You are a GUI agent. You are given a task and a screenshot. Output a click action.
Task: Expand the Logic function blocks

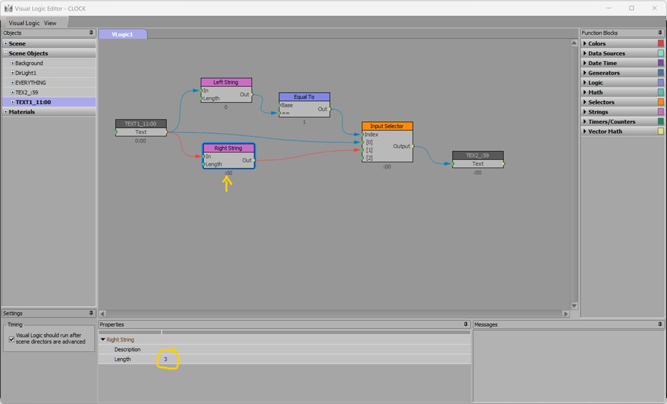tap(584, 83)
